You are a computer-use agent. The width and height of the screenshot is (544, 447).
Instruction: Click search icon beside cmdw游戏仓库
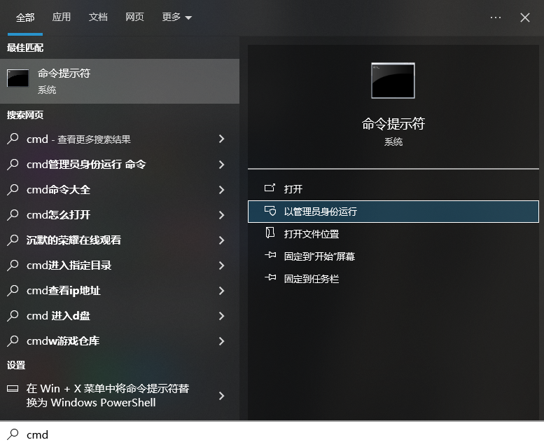click(13, 341)
